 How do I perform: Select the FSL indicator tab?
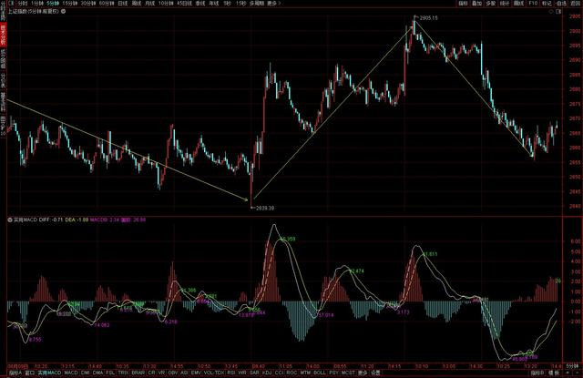click(110, 373)
